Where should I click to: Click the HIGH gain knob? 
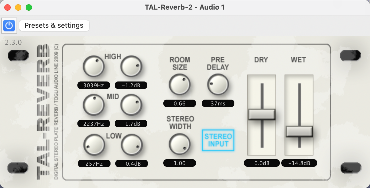pyautogui.click(x=131, y=66)
